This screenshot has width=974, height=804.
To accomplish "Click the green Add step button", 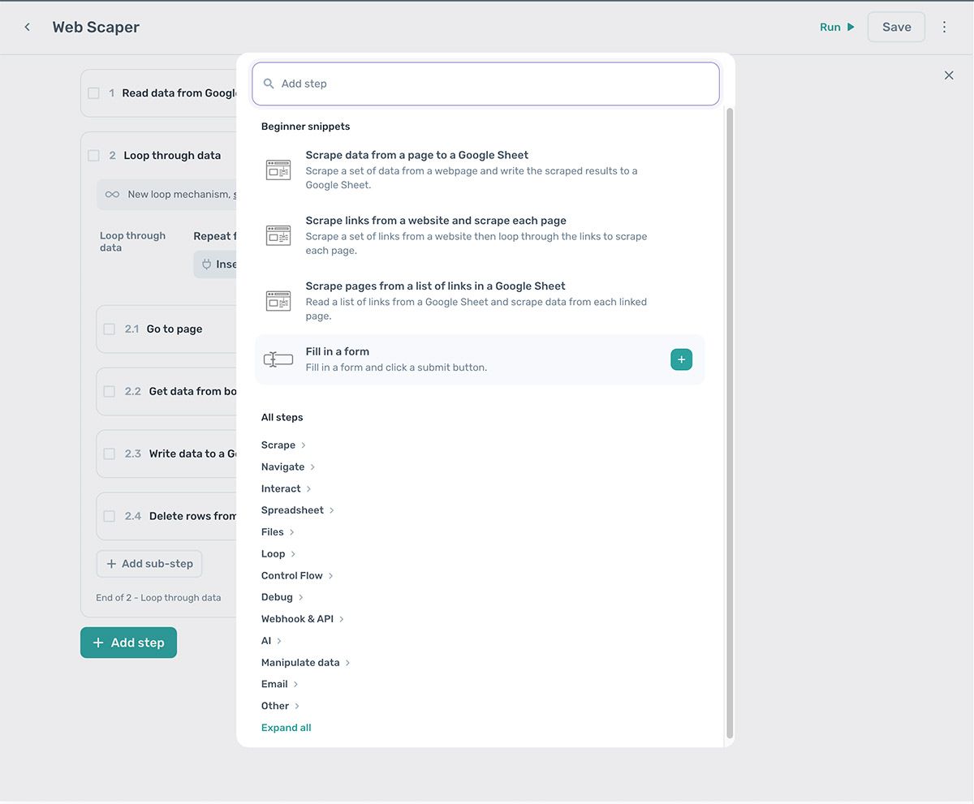I will 128,643.
